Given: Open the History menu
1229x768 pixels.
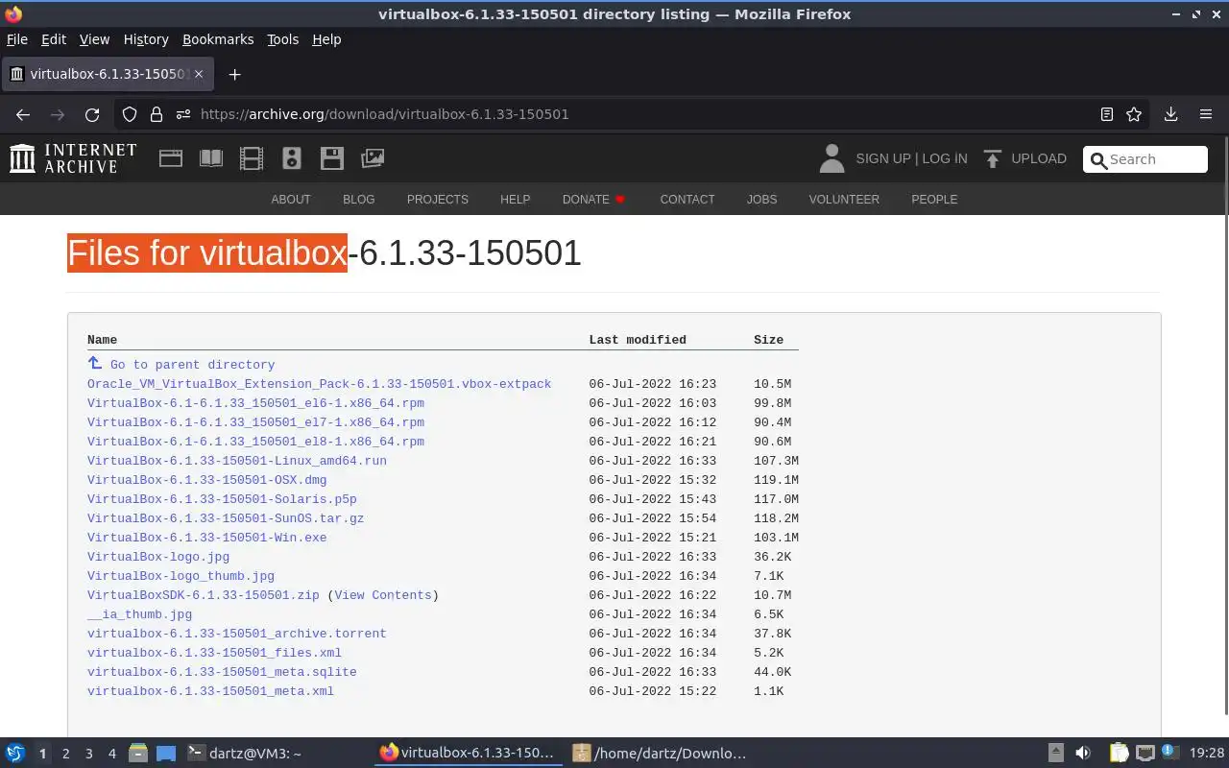Looking at the screenshot, I should tap(146, 39).
